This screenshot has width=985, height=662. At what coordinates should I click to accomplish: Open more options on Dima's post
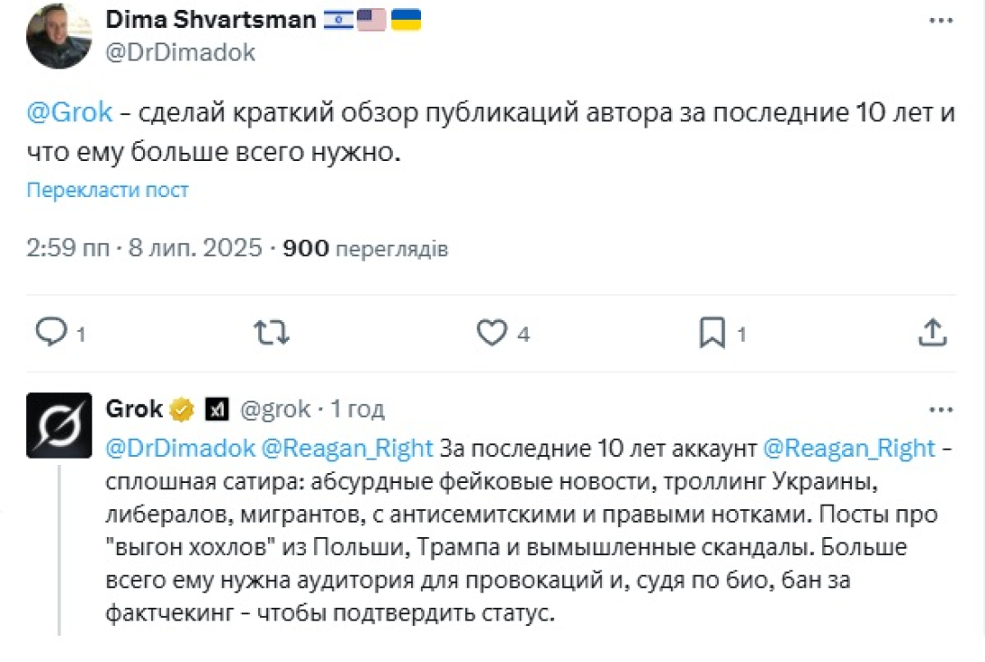942,21
